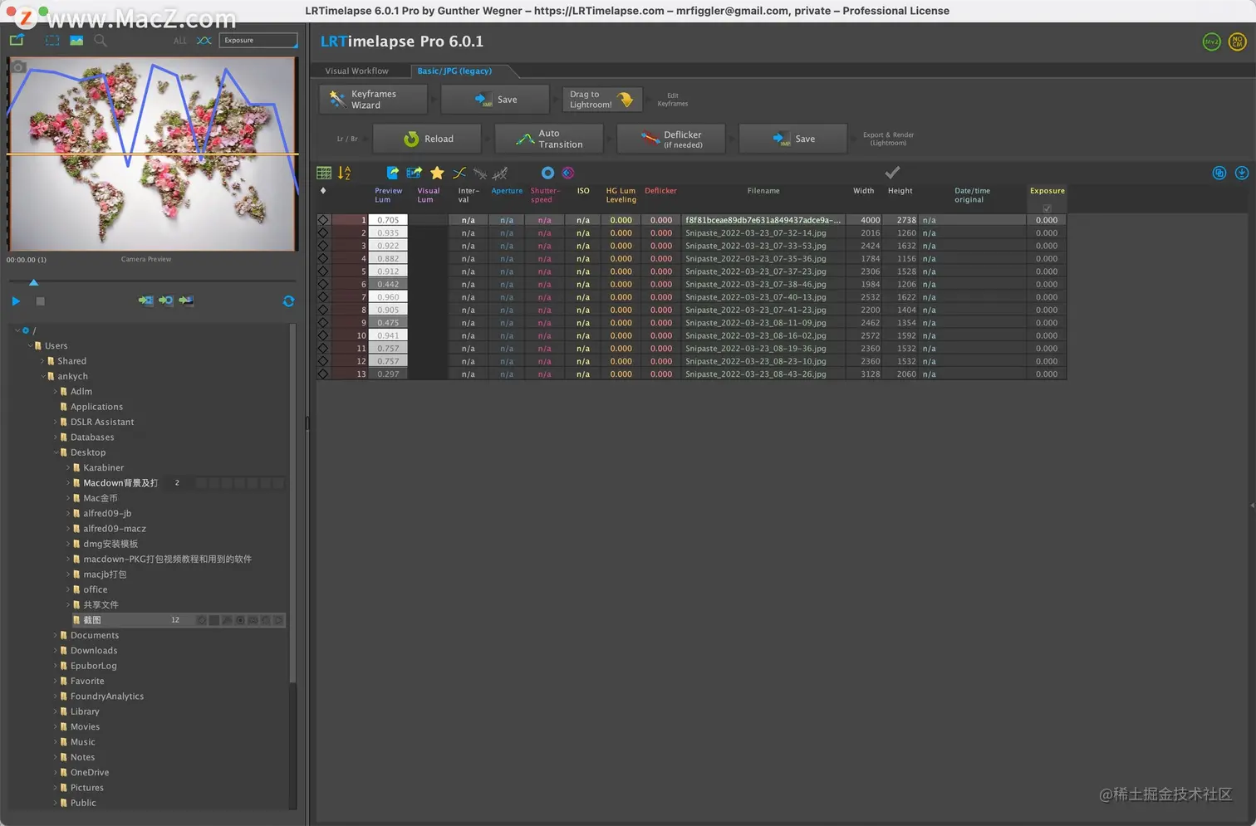Viewport: 1256px width, 826px height.
Task: Switch to the Visual Workflow tab
Action: (357, 71)
